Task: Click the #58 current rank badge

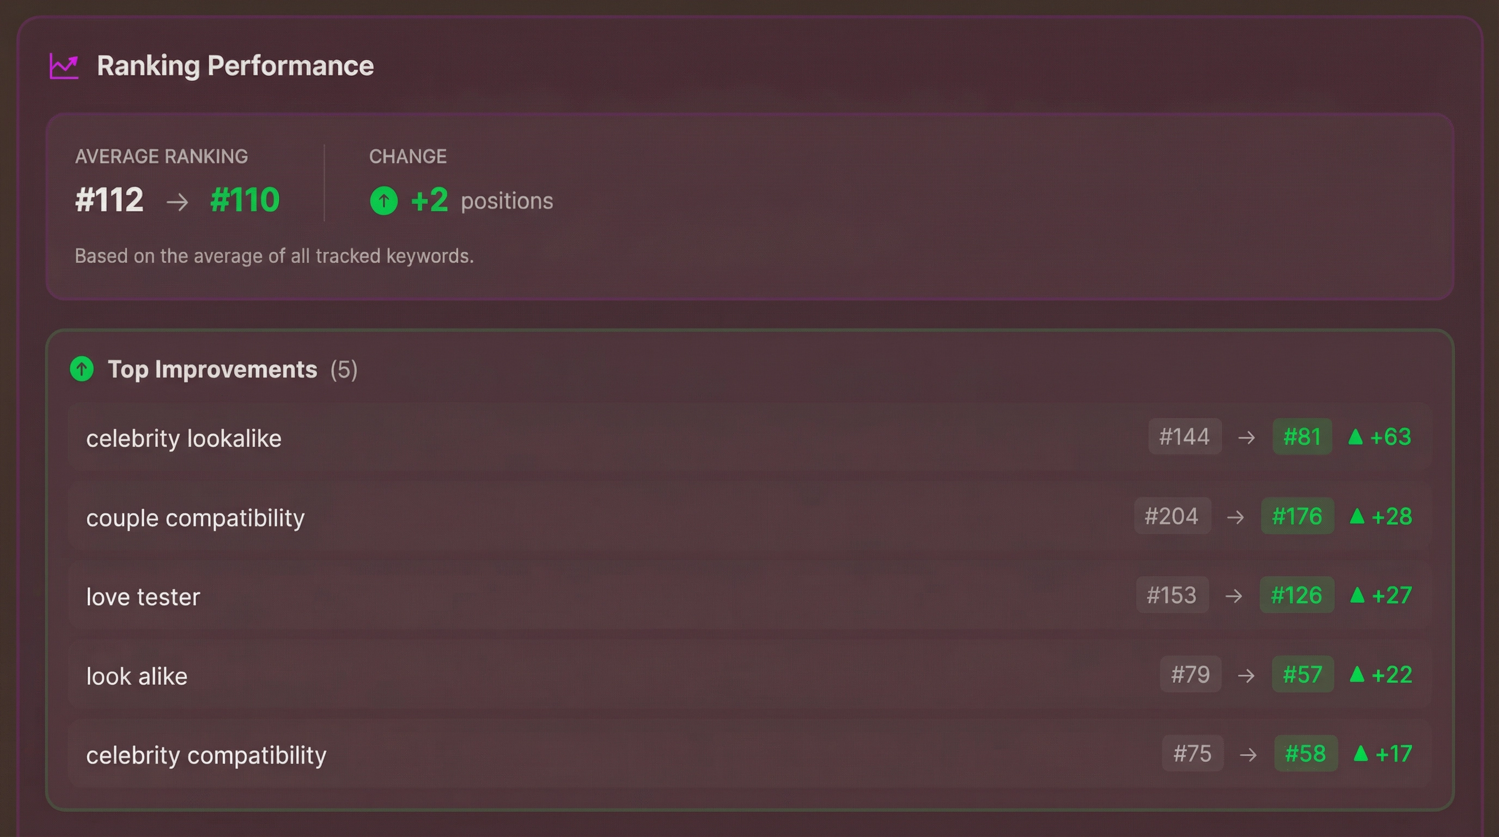Action: pyautogui.click(x=1305, y=753)
